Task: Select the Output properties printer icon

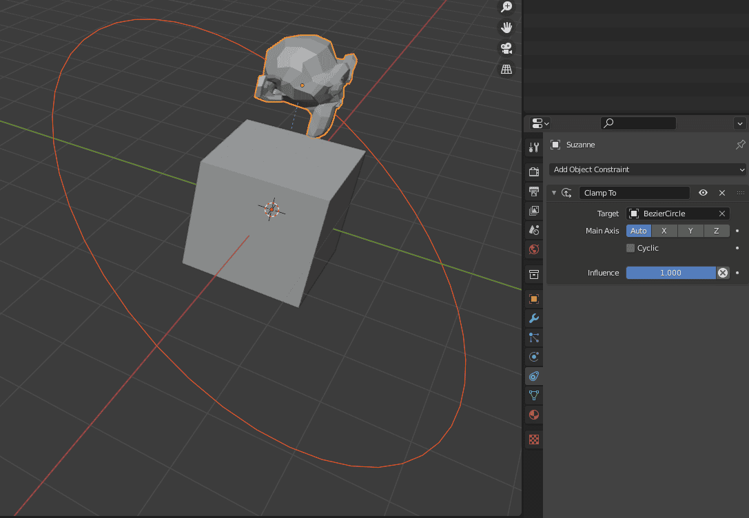Action: pyautogui.click(x=533, y=191)
